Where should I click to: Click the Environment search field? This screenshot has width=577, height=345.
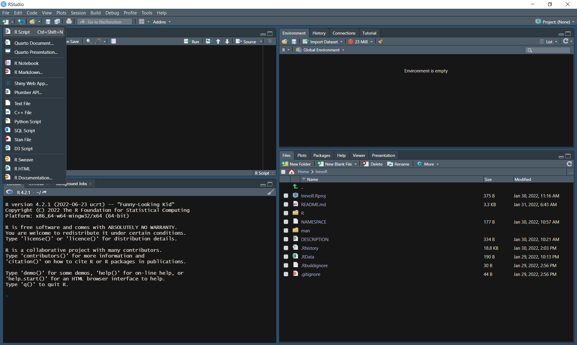(548, 50)
